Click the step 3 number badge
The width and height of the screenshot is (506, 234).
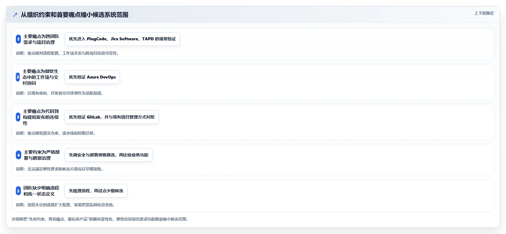(18, 117)
